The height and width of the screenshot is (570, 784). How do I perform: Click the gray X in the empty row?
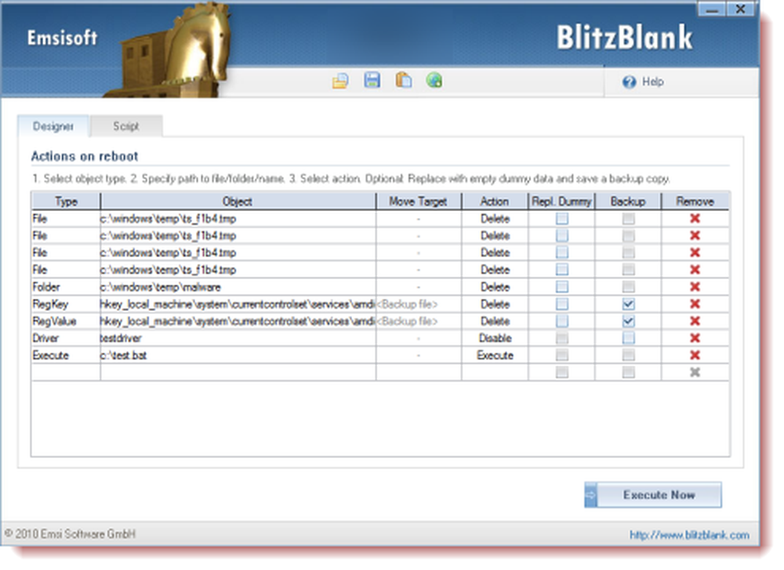(x=695, y=372)
